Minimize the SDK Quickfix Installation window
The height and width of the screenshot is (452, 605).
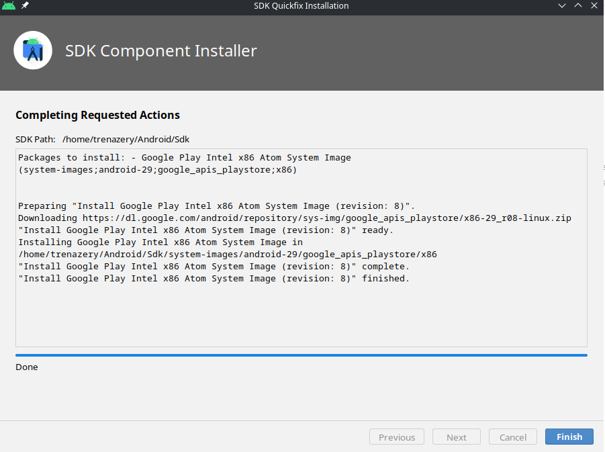pyautogui.click(x=563, y=6)
